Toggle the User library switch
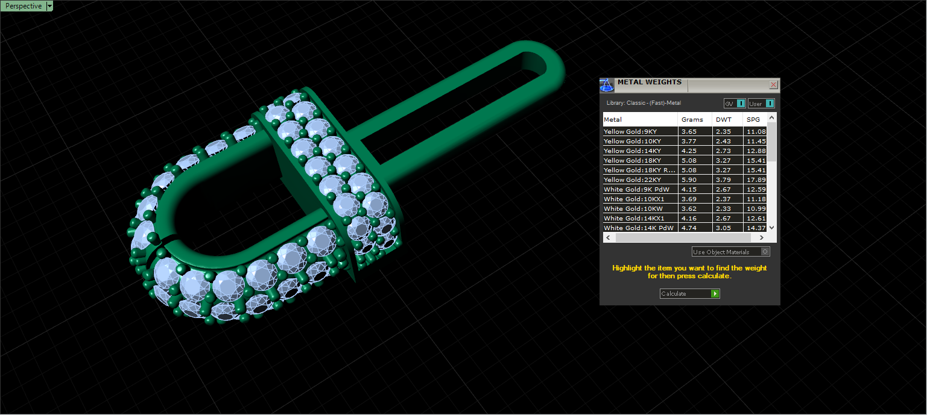 (761, 104)
